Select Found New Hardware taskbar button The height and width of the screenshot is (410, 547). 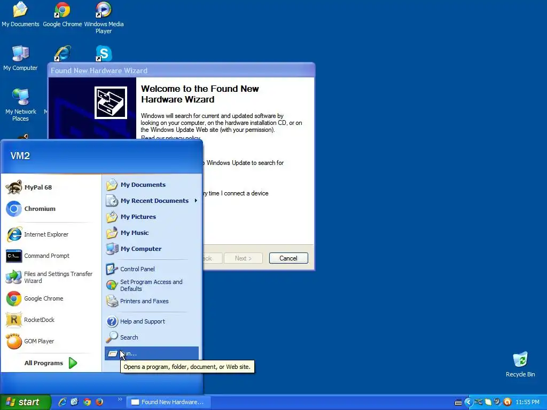click(169, 402)
